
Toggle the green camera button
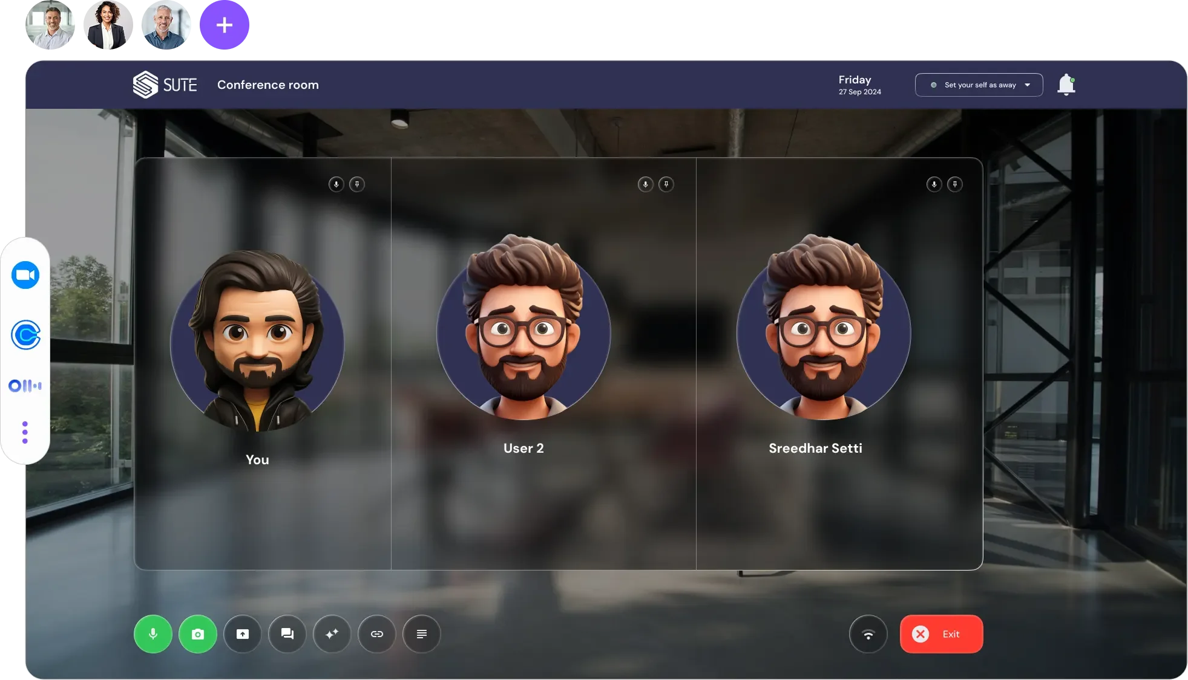point(197,633)
